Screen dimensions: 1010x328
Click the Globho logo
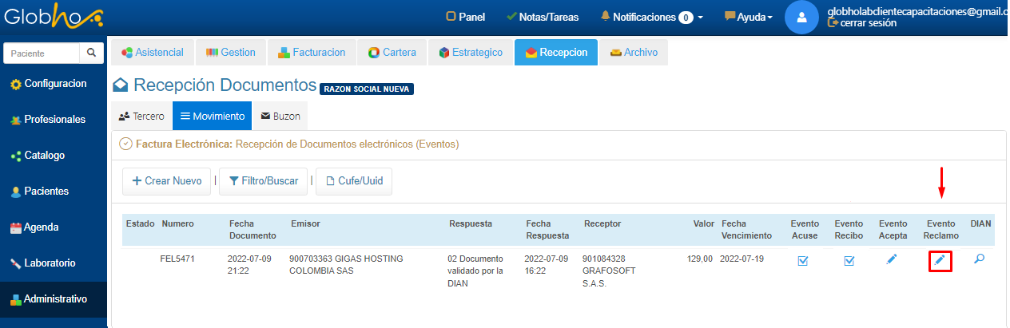pos(53,17)
